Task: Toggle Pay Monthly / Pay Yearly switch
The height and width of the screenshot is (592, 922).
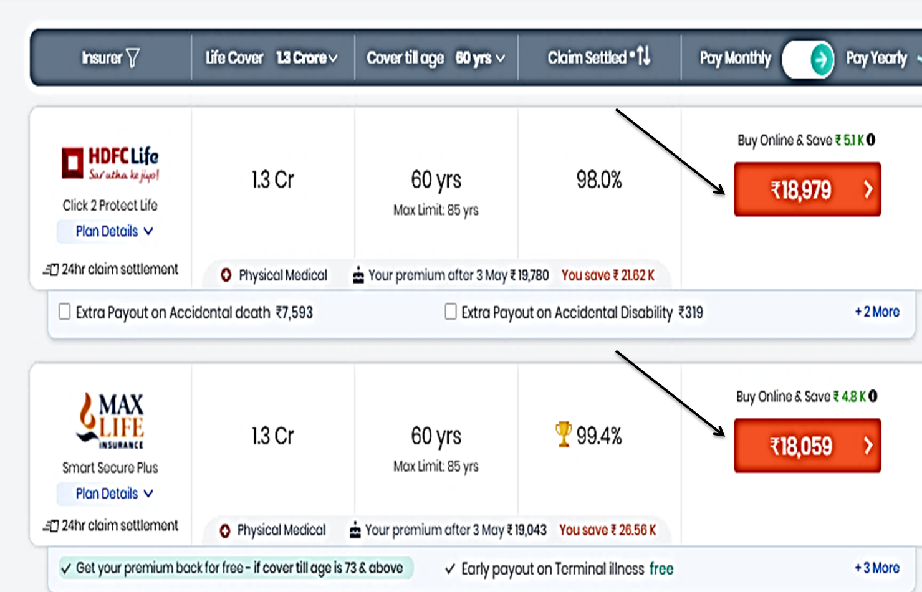Action: [x=808, y=59]
